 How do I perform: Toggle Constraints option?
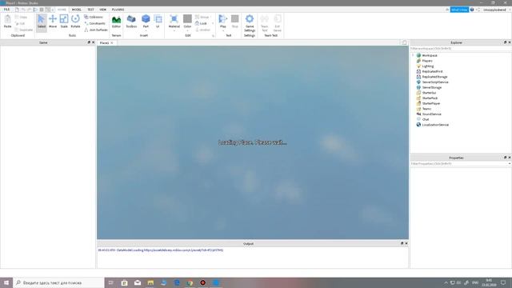(95, 23)
